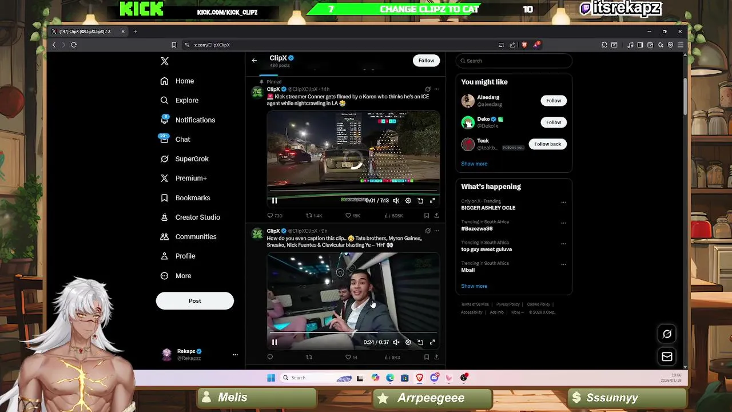This screenshot has width=732, height=412.
Task: Reload the page in the browser
Action: point(74,45)
